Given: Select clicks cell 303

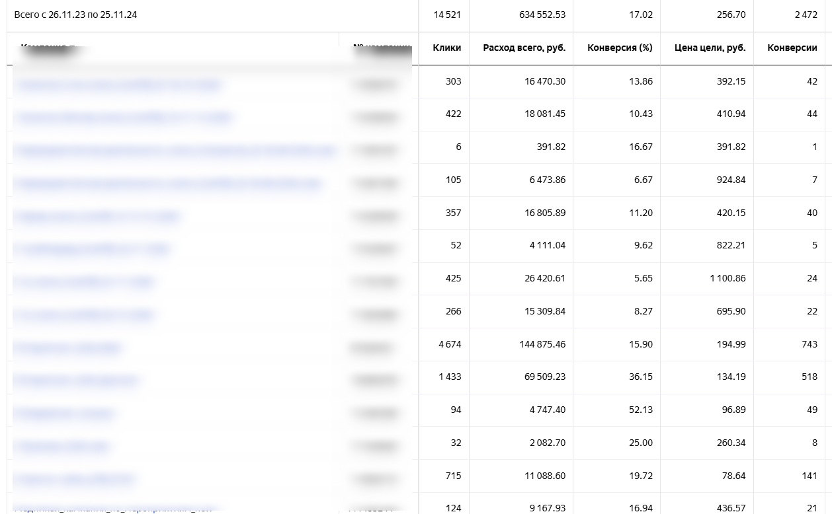Looking at the screenshot, I should [x=454, y=81].
